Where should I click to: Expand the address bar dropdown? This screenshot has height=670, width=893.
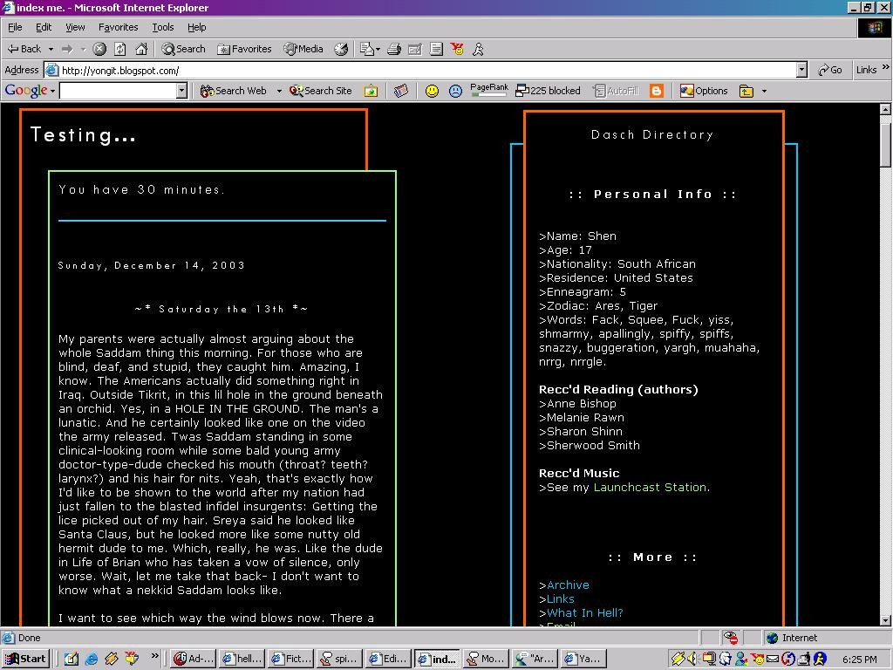pyautogui.click(x=802, y=70)
